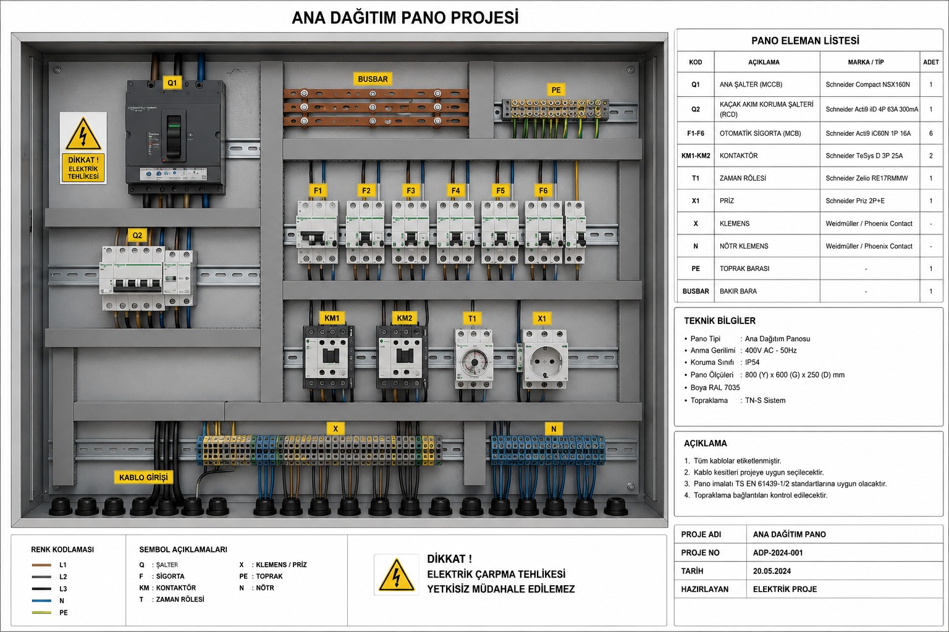Select the KM2 contactor component
The width and height of the screenshot is (949, 632).
click(402, 357)
